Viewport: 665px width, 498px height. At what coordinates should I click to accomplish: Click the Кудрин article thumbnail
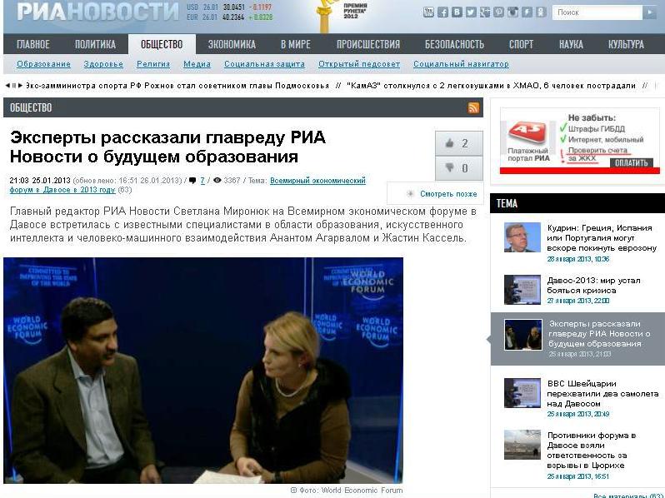[522, 237]
